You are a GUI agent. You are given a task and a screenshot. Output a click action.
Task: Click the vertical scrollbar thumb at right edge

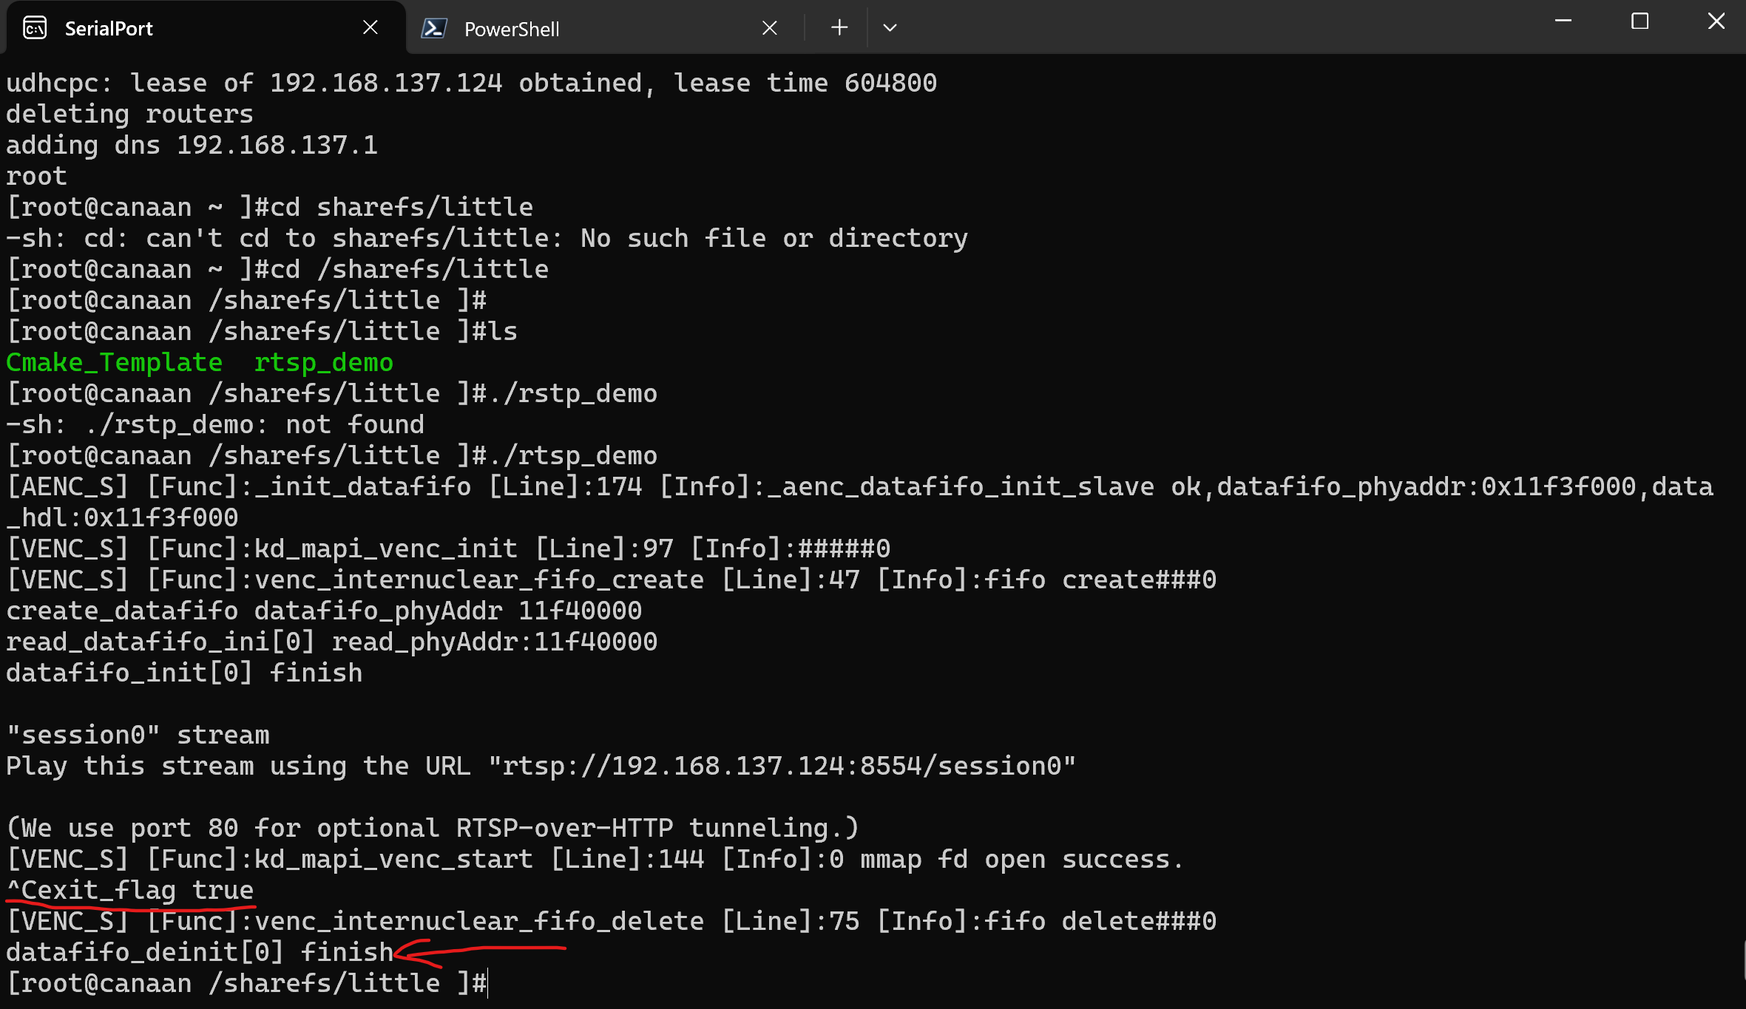(x=1743, y=959)
